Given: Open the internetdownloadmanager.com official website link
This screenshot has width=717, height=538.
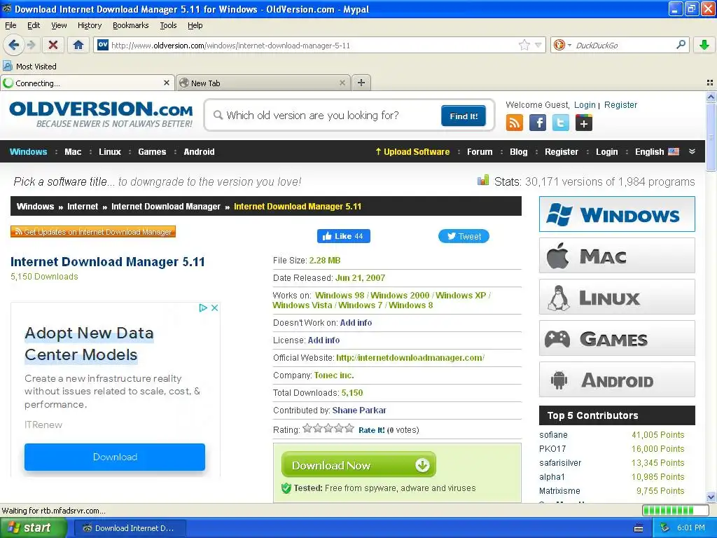Looking at the screenshot, I should click(x=410, y=358).
